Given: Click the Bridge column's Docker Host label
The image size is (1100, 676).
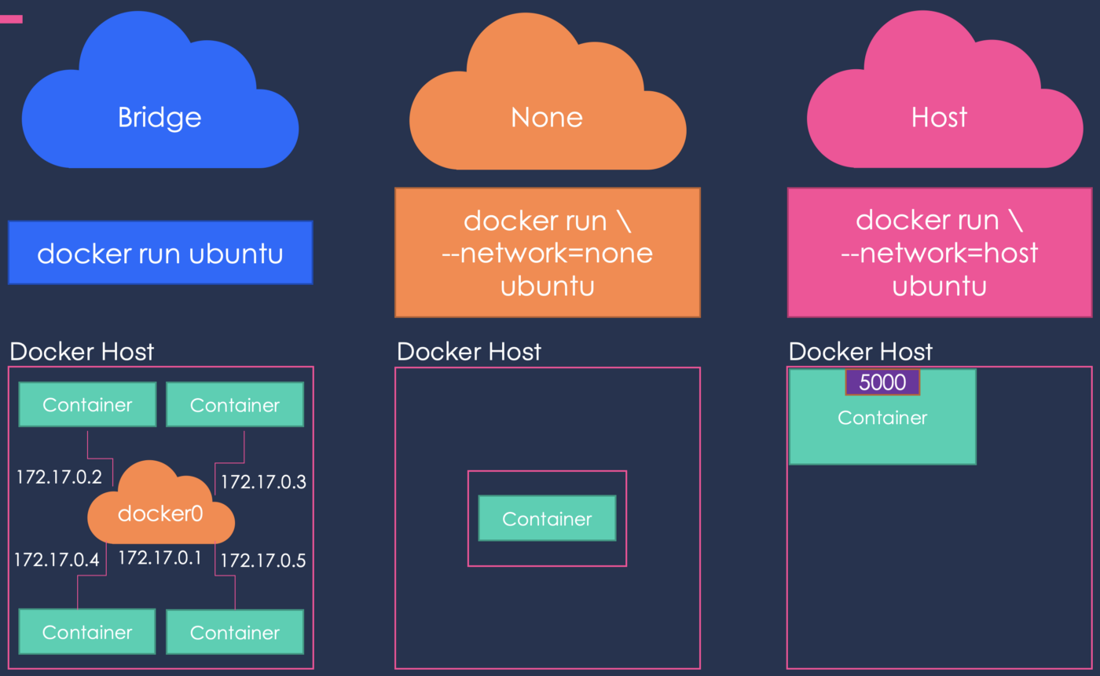Looking at the screenshot, I should pos(81,352).
